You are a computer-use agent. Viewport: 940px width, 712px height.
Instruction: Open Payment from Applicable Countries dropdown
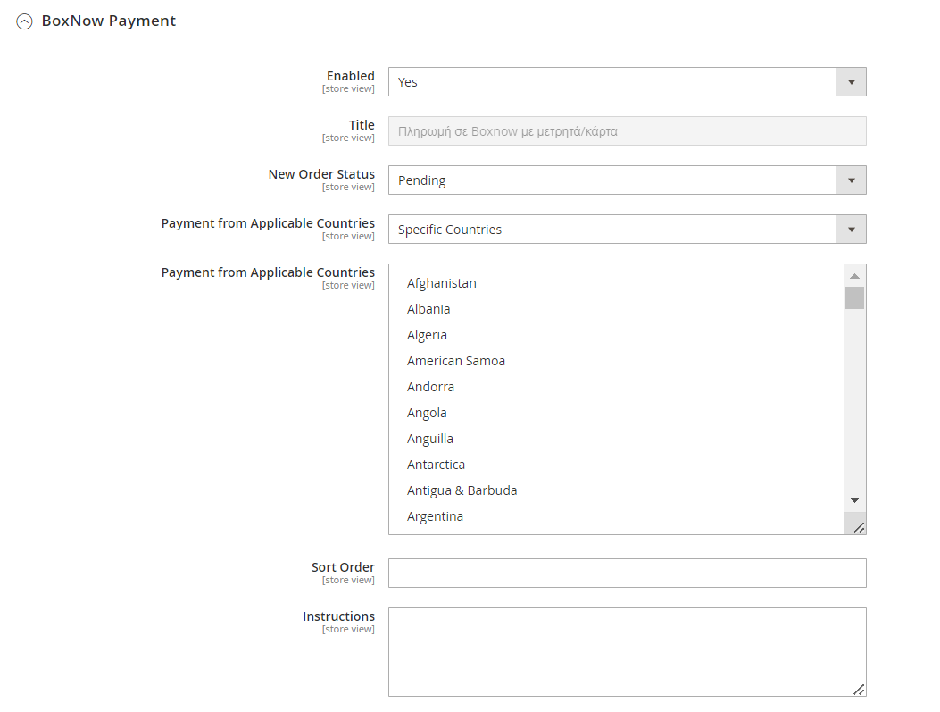(627, 230)
